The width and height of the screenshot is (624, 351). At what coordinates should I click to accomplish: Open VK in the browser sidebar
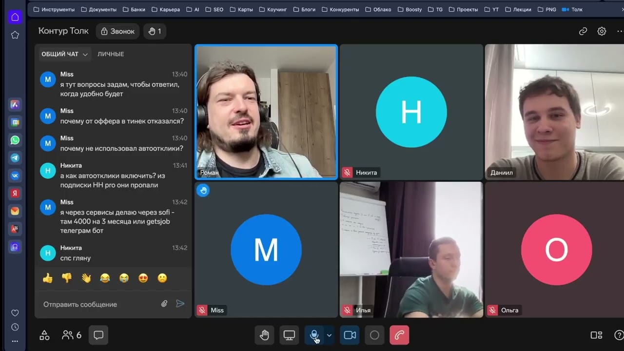pos(15,175)
